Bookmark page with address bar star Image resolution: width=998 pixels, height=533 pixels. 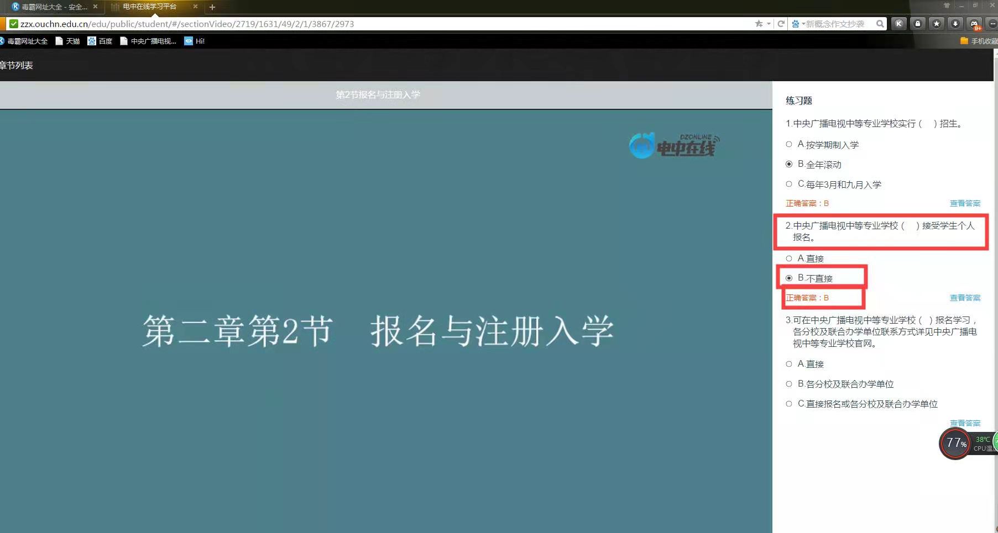[759, 24]
